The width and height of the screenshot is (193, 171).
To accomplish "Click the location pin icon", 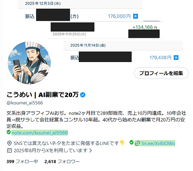I will pos(9,143).
